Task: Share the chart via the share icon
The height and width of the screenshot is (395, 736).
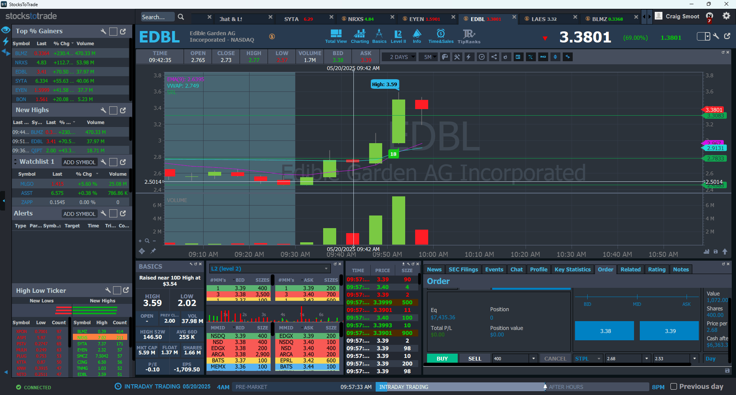Action: pyautogui.click(x=494, y=57)
